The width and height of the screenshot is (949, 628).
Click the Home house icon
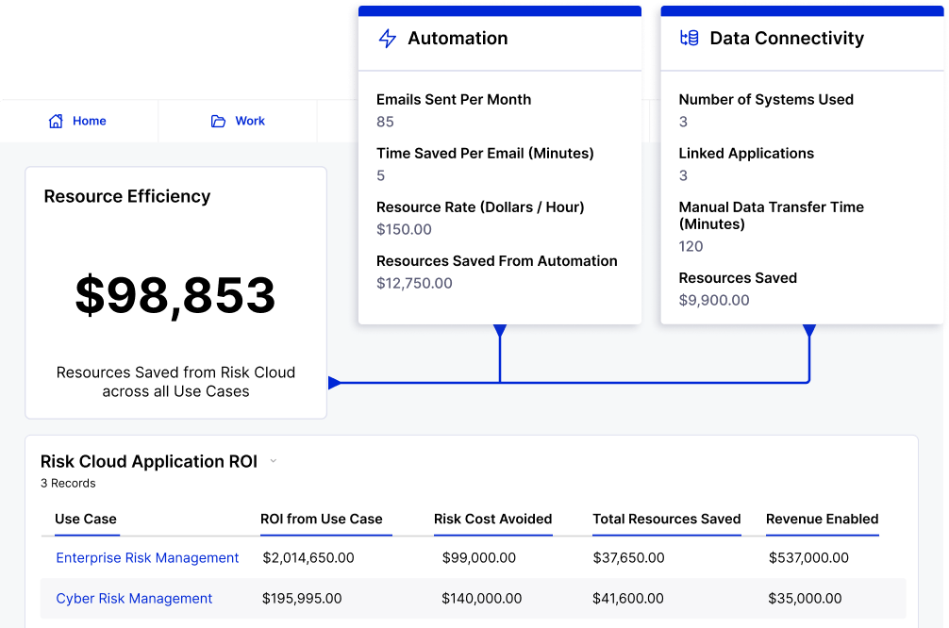tap(56, 121)
